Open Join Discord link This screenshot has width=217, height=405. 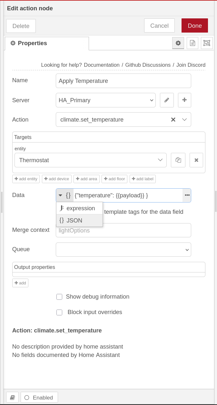tap(191, 65)
